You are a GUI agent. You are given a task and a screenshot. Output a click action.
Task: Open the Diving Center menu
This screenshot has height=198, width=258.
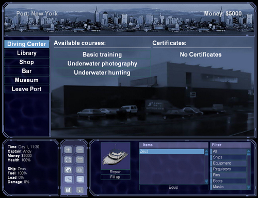point(27,44)
